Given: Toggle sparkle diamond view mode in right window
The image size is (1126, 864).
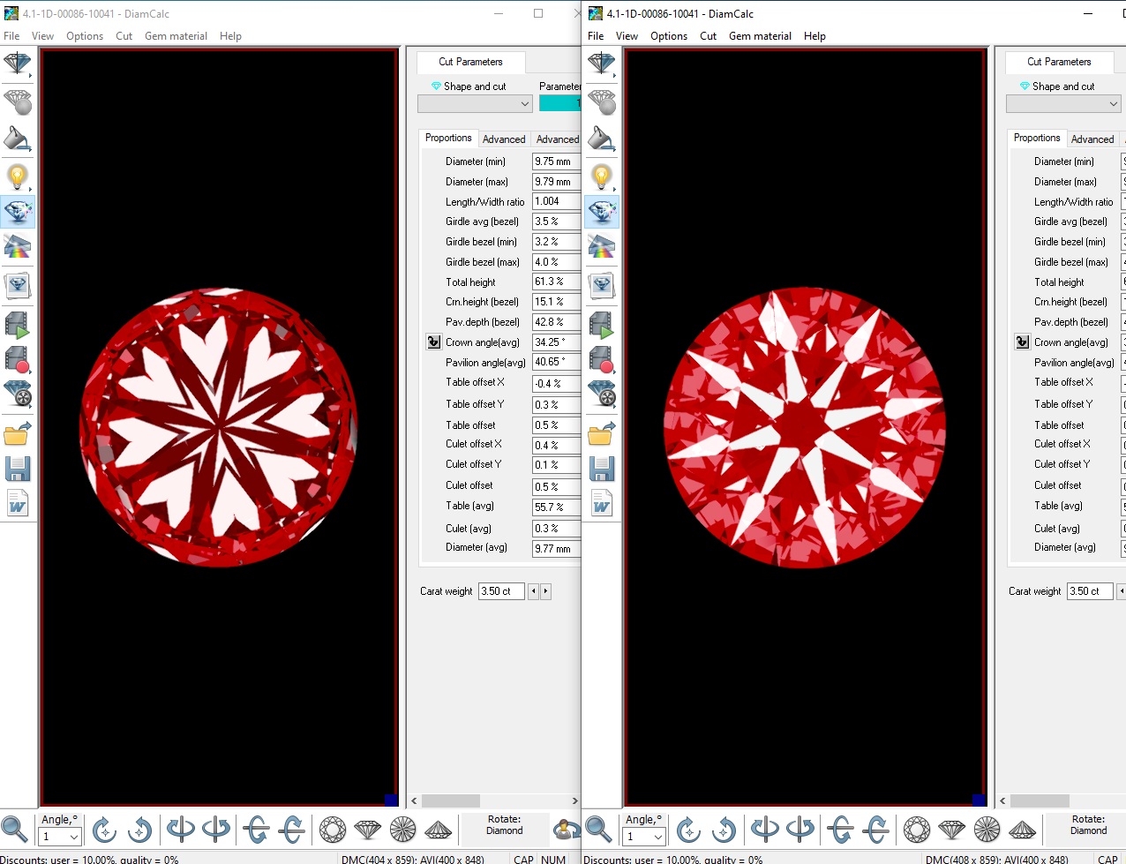Looking at the screenshot, I should (602, 212).
